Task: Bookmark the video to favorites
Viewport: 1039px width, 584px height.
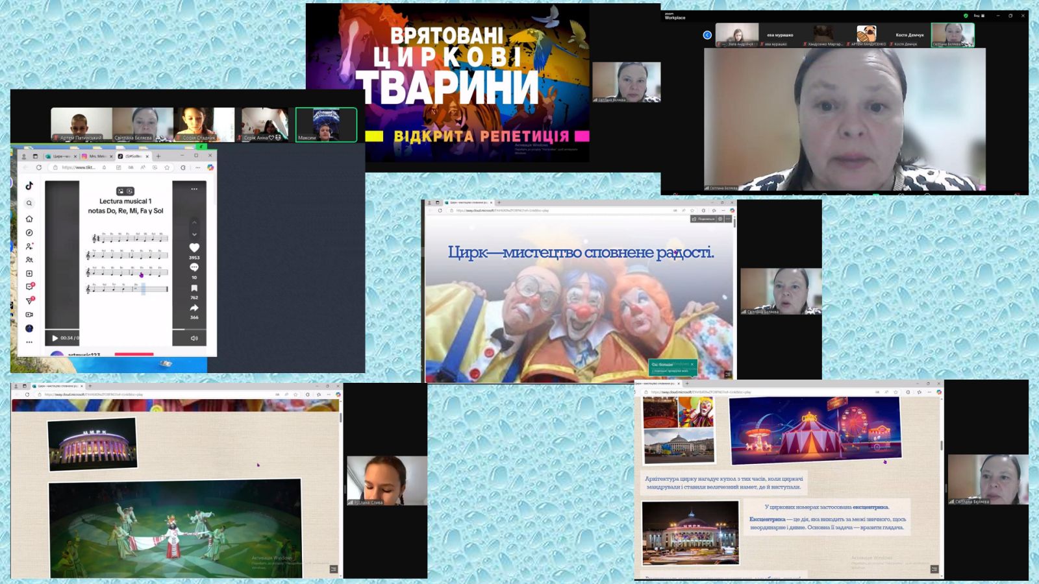Action: [x=194, y=288]
